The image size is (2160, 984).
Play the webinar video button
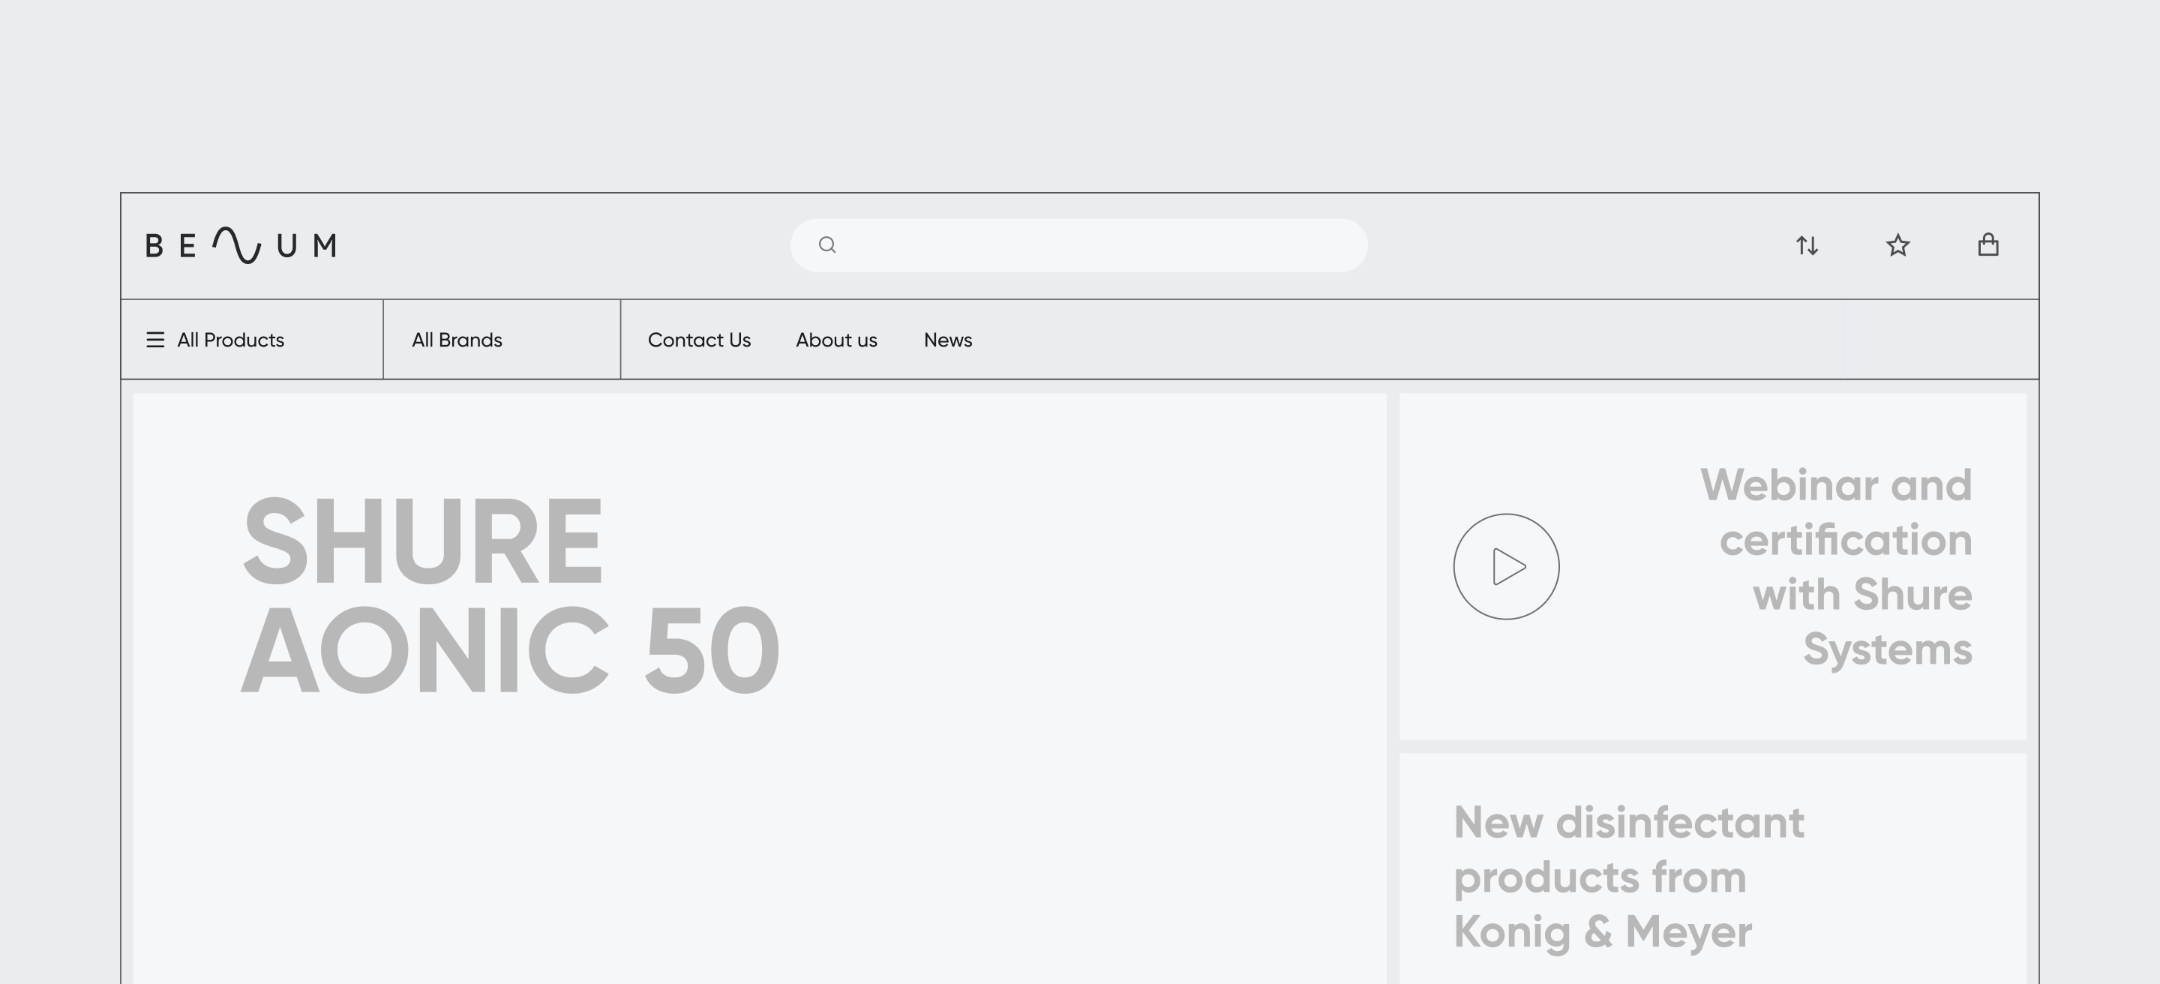click(1506, 566)
